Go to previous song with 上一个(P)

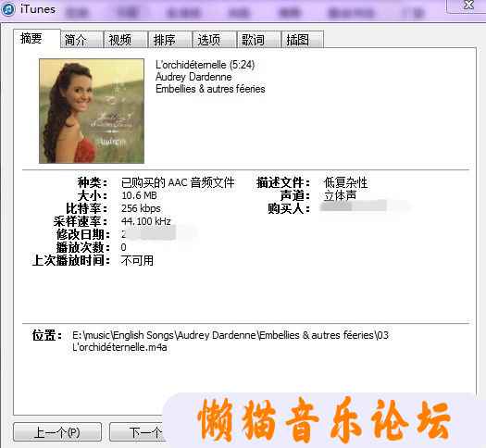(57, 432)
